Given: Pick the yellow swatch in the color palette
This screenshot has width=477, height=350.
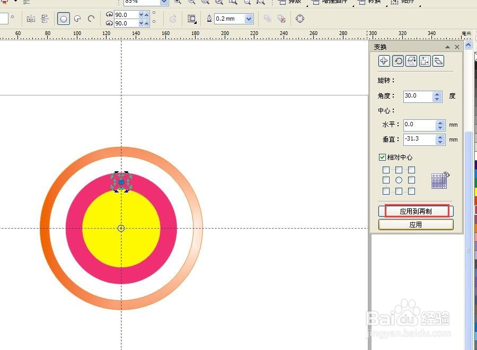Looking at the screenshot, I should tap(475, 192).
